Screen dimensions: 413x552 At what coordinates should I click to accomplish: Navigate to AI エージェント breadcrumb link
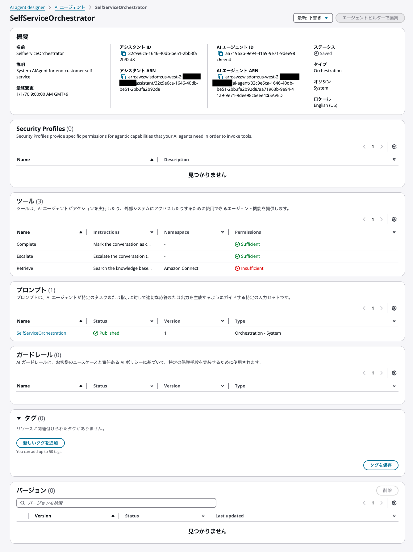pos(70,7)
